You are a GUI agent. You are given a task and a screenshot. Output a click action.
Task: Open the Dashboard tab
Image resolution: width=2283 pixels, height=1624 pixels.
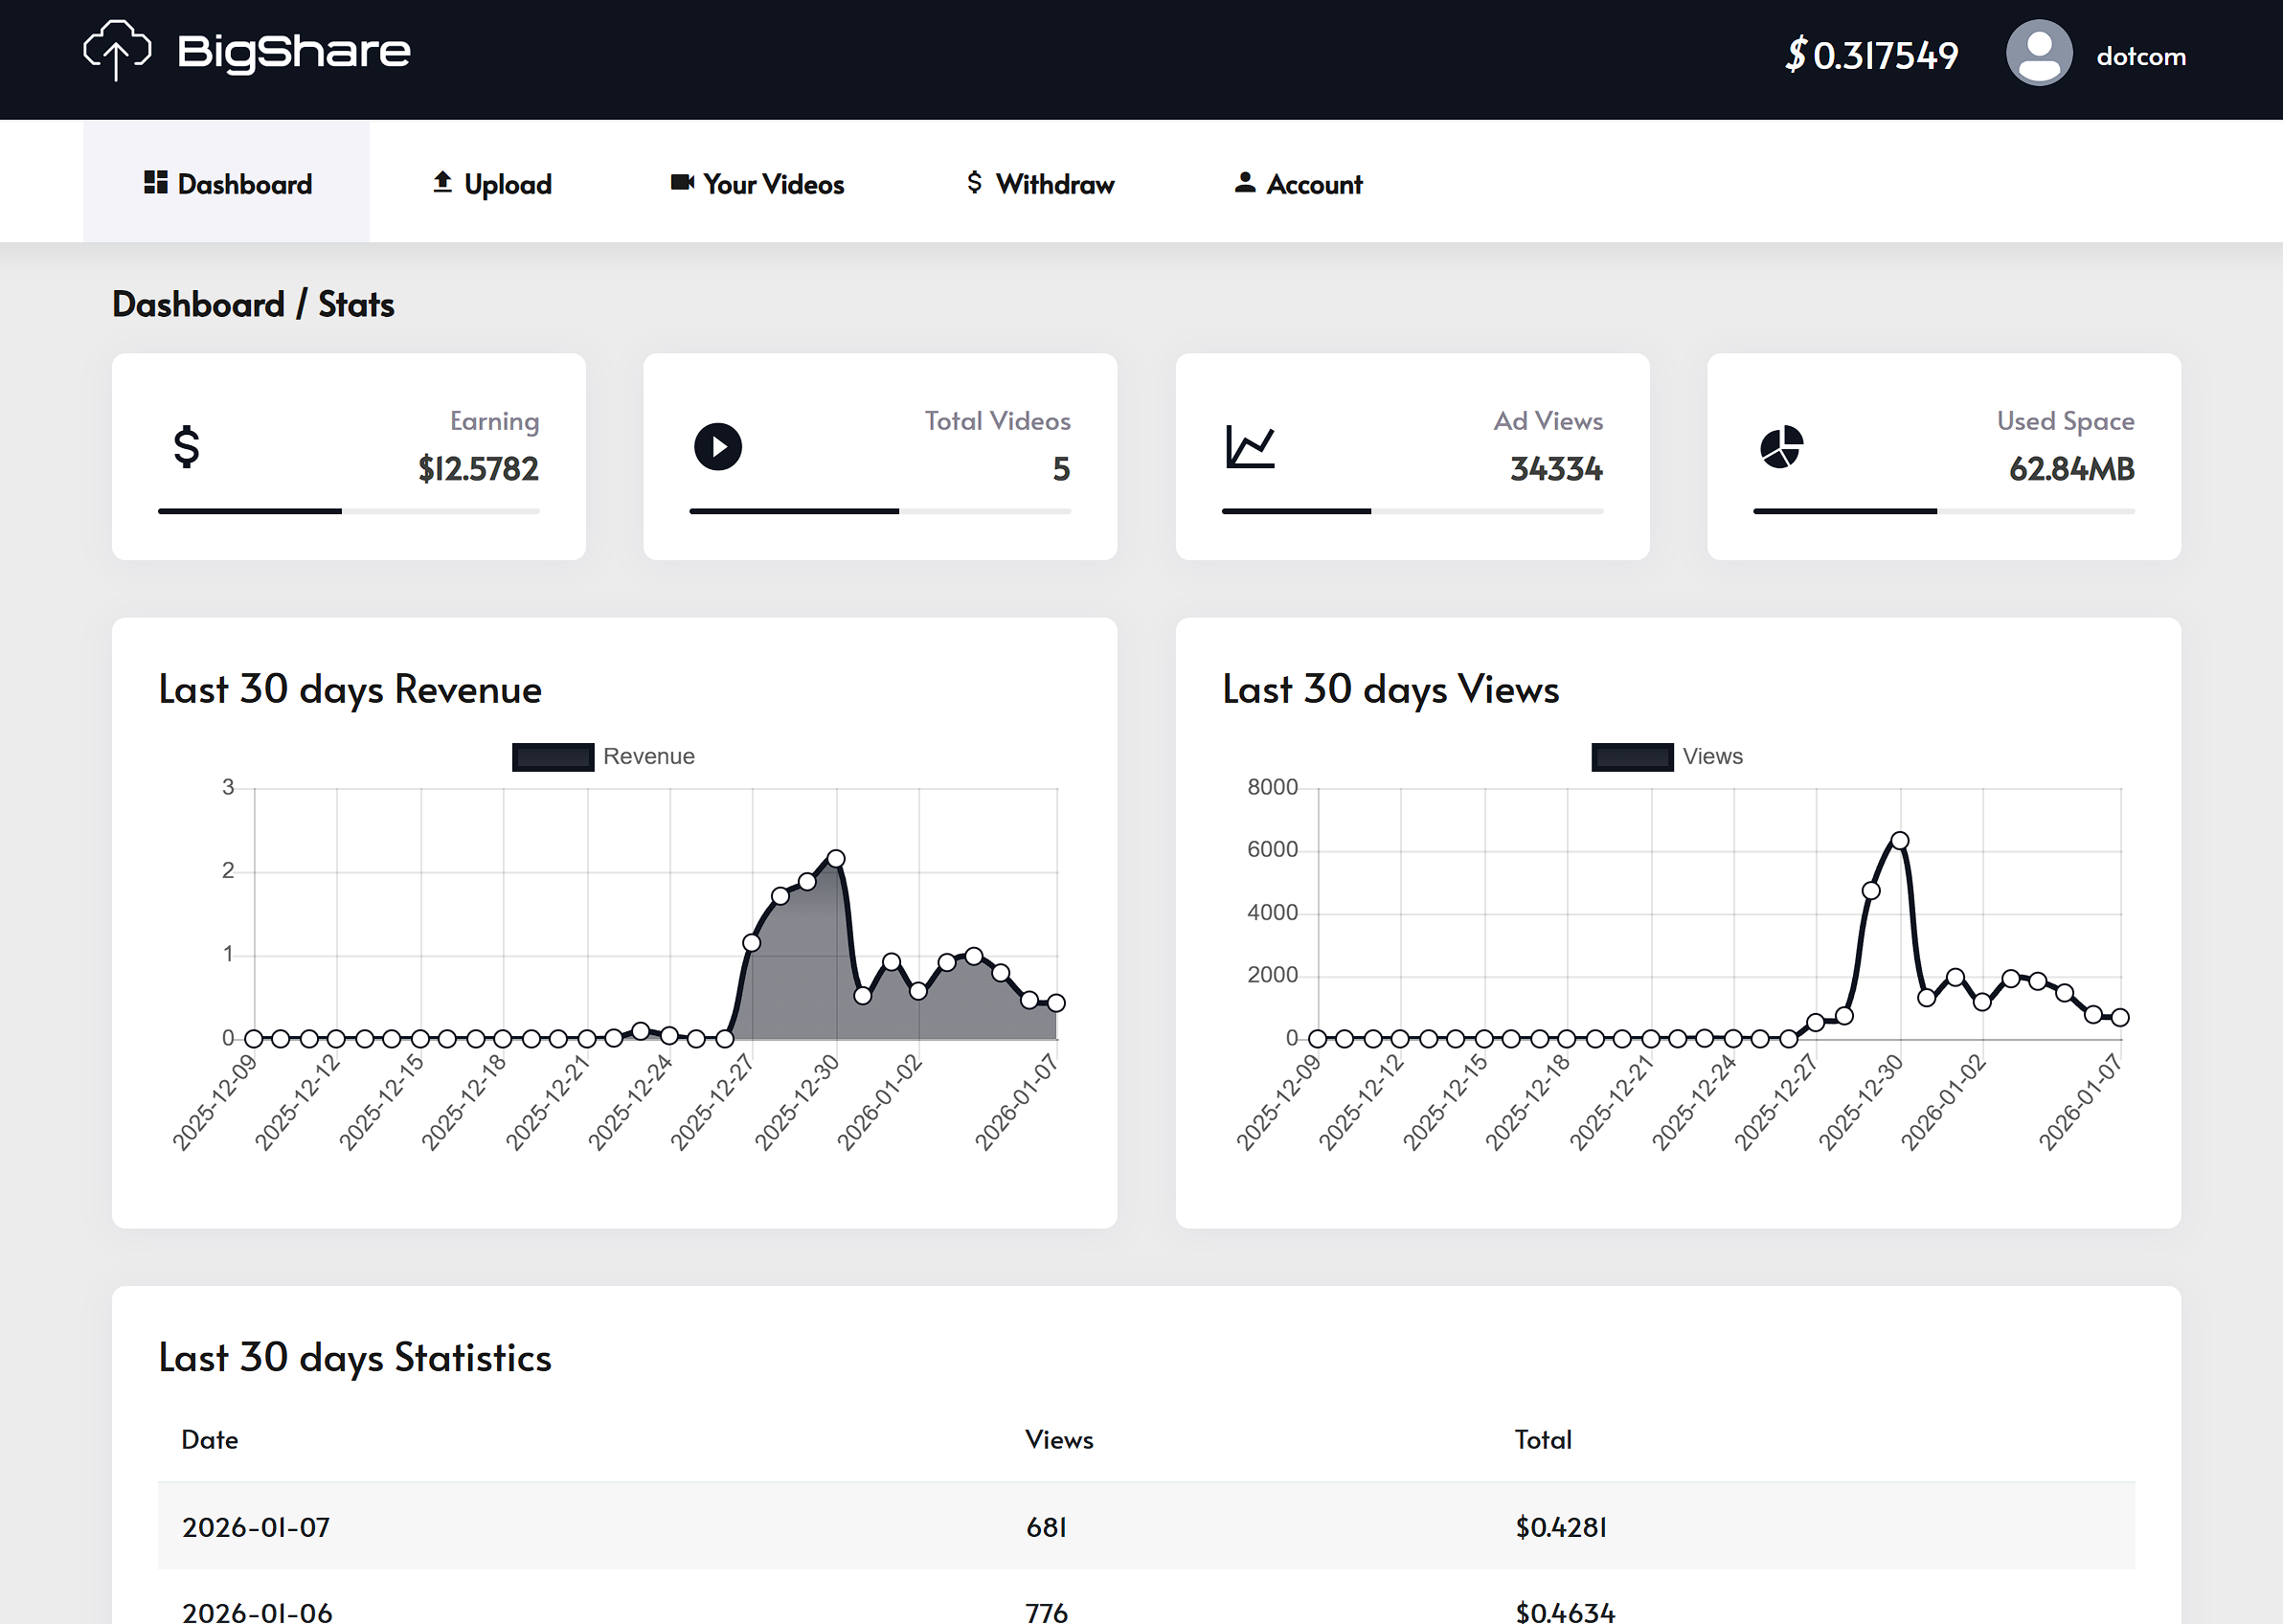pyautogui.click(x=226, y=182)
